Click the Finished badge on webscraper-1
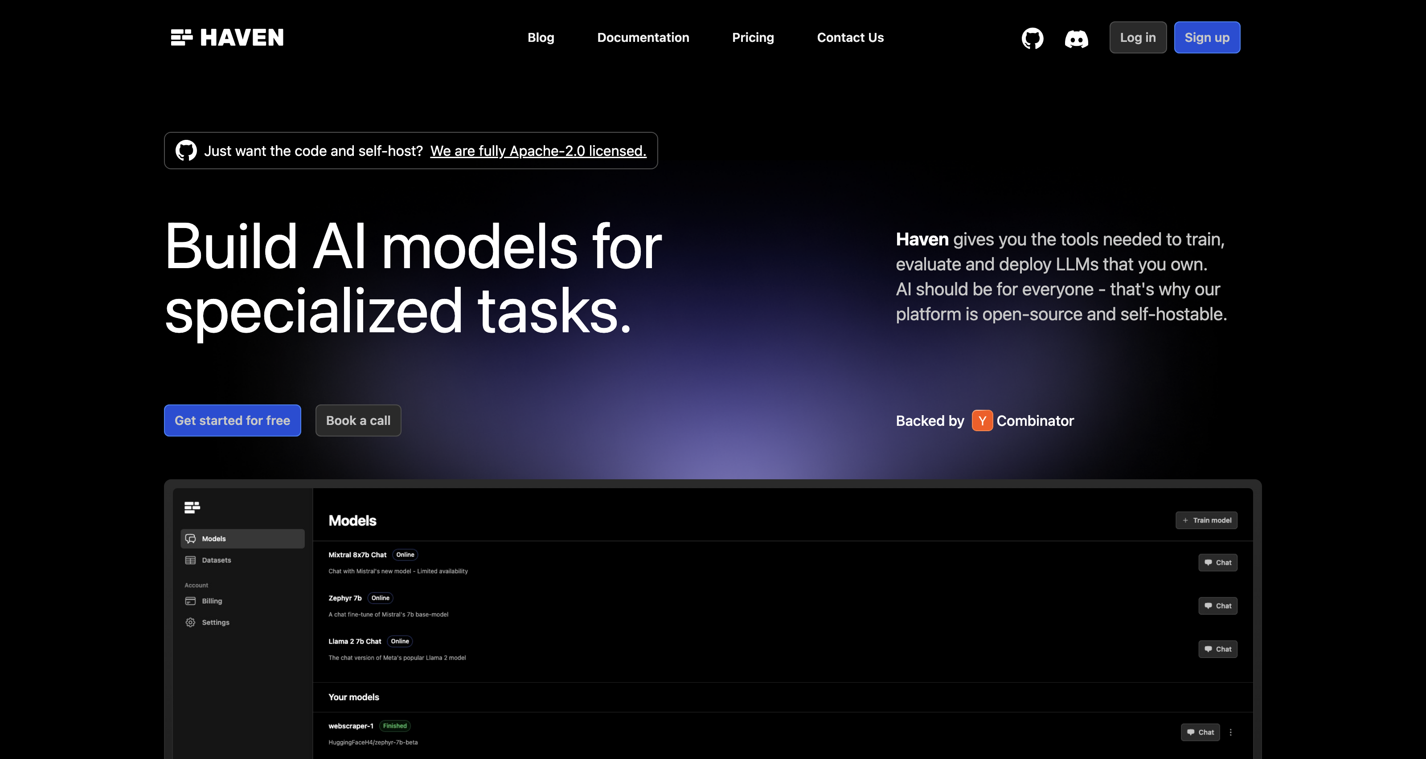 (x=395, y=726)
